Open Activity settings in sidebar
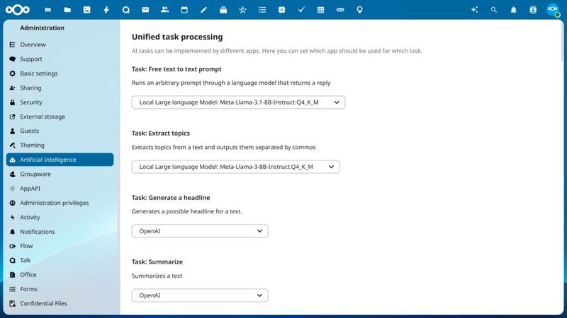The image size is (567, 318). coord(60,218)
